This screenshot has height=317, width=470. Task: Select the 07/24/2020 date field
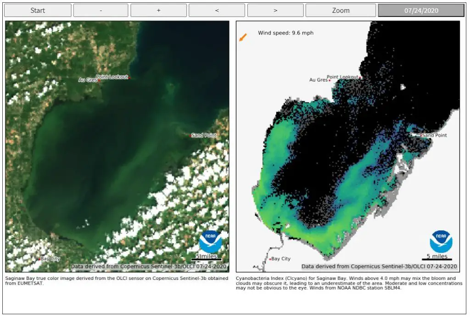pyautogui.click(x=421, y=11)
